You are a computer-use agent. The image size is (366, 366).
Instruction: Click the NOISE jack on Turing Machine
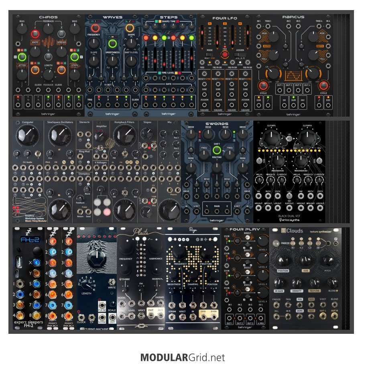tap(102, 317)
